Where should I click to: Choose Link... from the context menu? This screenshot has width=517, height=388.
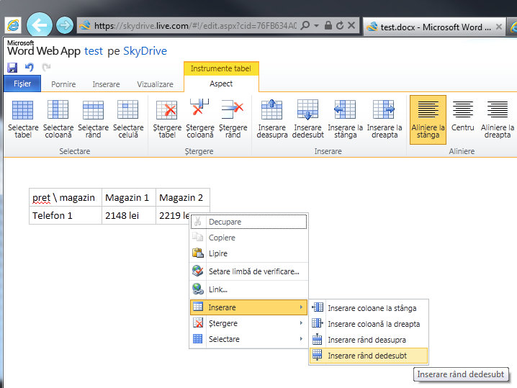(248, 289)
